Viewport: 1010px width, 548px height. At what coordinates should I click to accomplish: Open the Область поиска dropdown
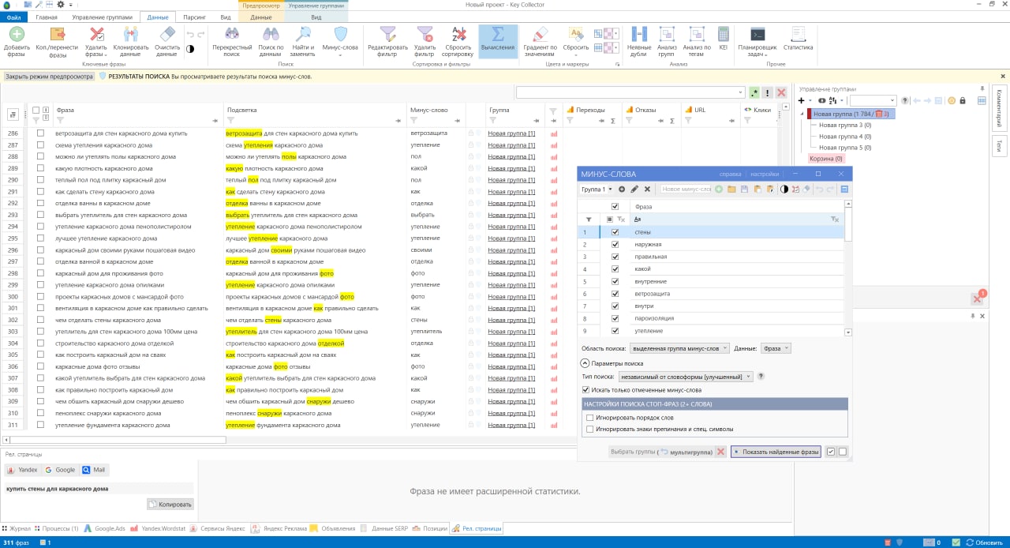pyautogui.click(x=680, y=348)
